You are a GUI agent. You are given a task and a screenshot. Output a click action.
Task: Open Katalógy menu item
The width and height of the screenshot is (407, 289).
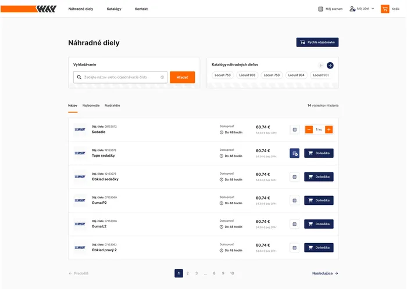coord(114,9)
